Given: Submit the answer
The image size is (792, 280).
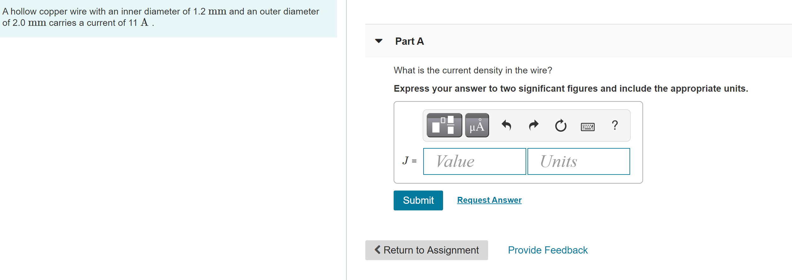Looking at the screenshot, I should click(418, 200).
